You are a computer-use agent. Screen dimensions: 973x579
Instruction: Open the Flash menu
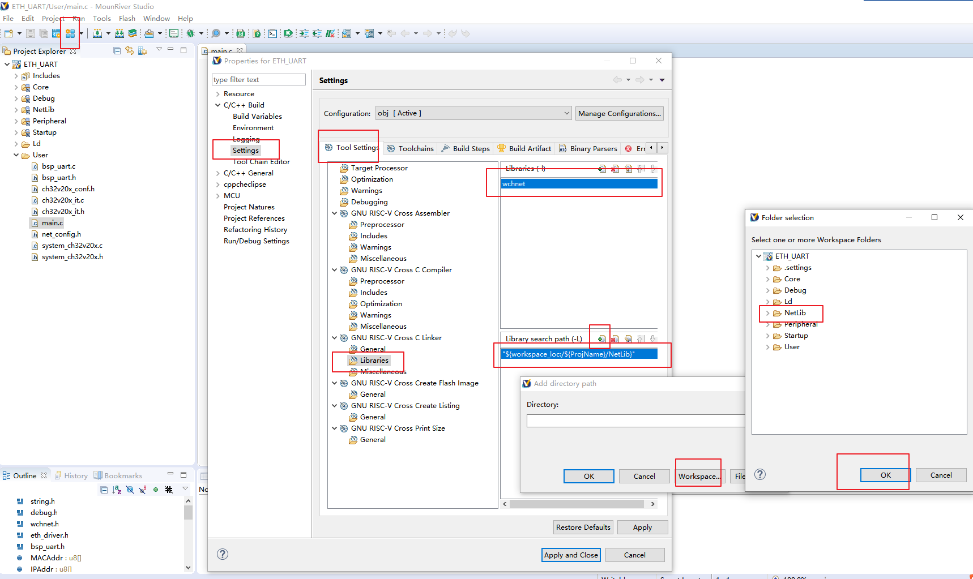(x=127, y=19)
